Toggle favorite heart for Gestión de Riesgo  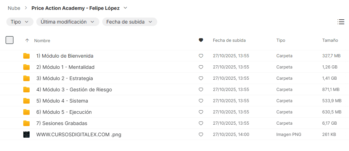point(201,90)
